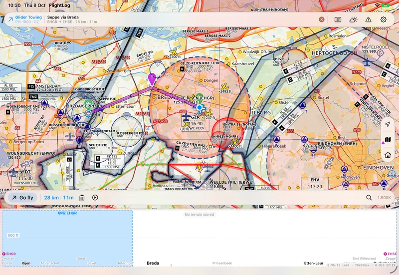Select the purple waypoint pin near Breda
Viewport: 399px width, 275px height.
[x=152, y=79]
